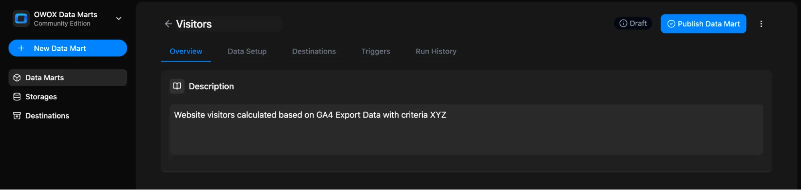The width and height of the screenshot is (801, 190).
Task: Select the Triggers tab
Action: [x=375, y=51]
